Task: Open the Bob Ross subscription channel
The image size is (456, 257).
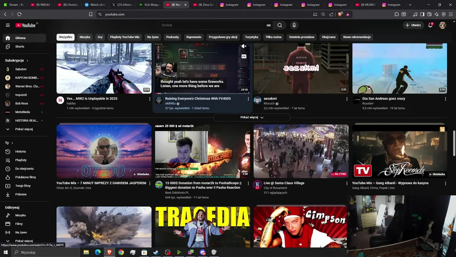Action: point(24,104)
